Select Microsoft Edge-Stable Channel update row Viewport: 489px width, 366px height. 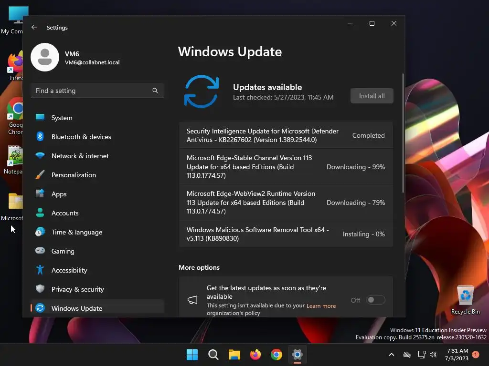[x=286, y=166]
